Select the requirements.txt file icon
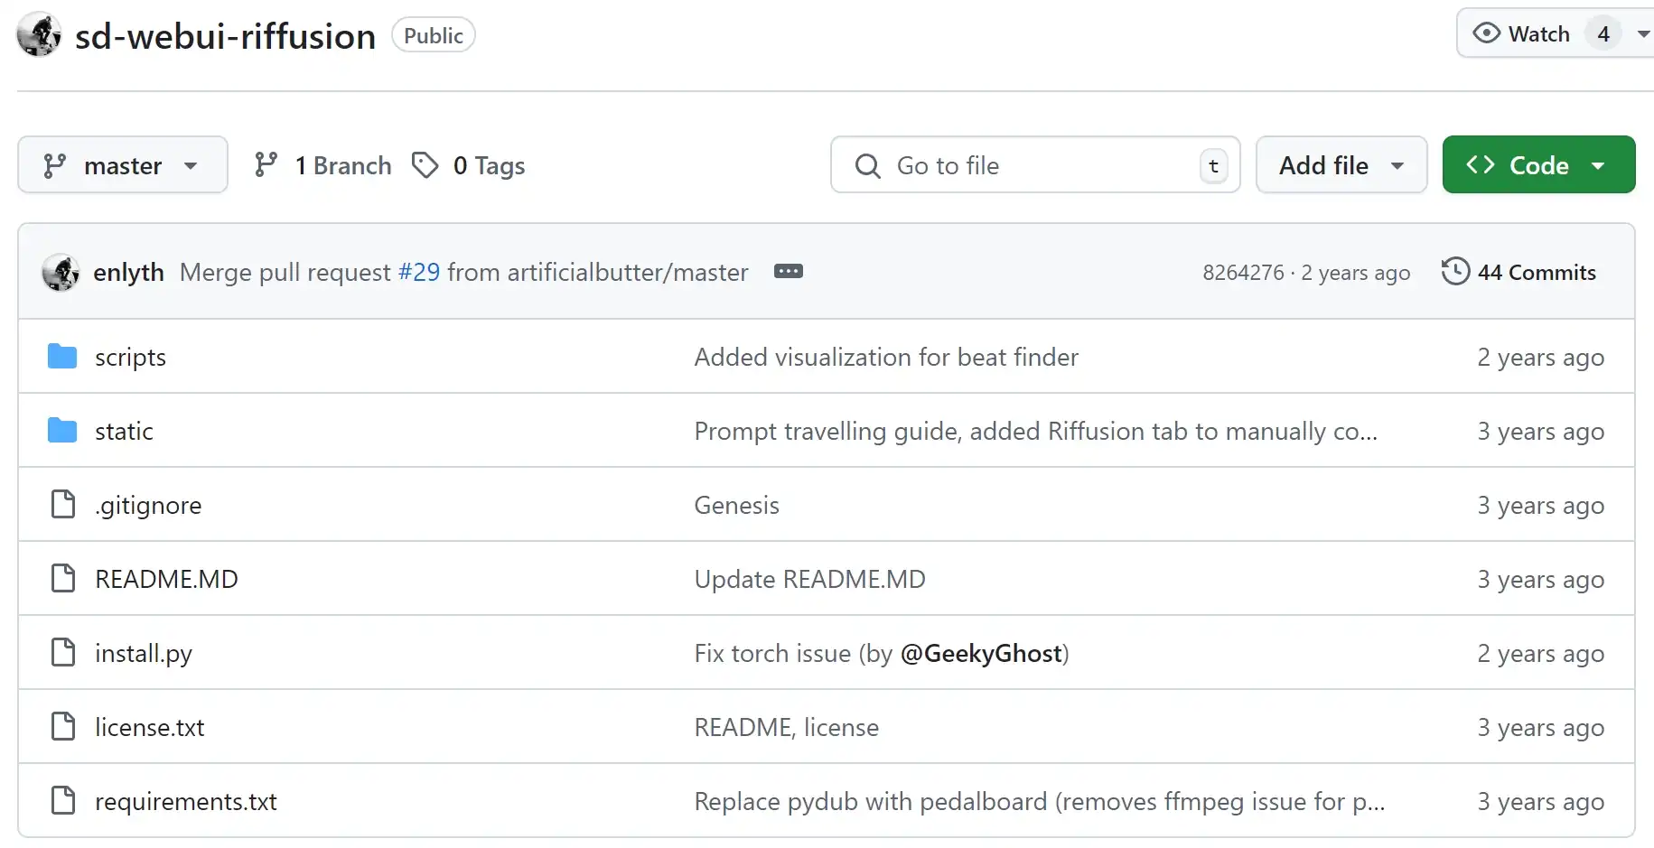 (63, 800)
